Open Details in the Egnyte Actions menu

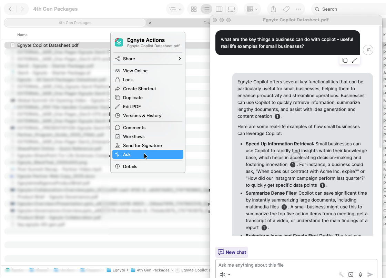148,166
